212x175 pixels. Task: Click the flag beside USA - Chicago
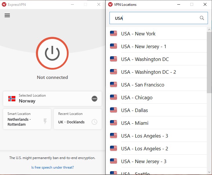click(x=114, y=97)
